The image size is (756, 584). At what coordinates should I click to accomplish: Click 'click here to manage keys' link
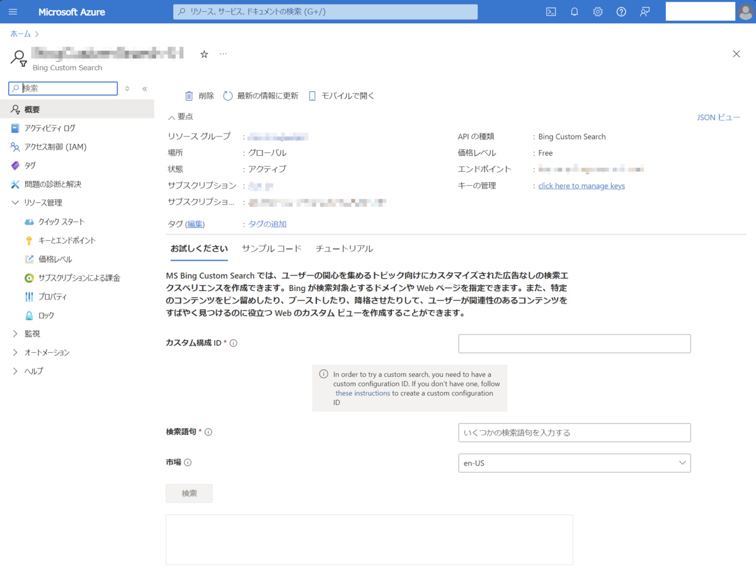581,186
